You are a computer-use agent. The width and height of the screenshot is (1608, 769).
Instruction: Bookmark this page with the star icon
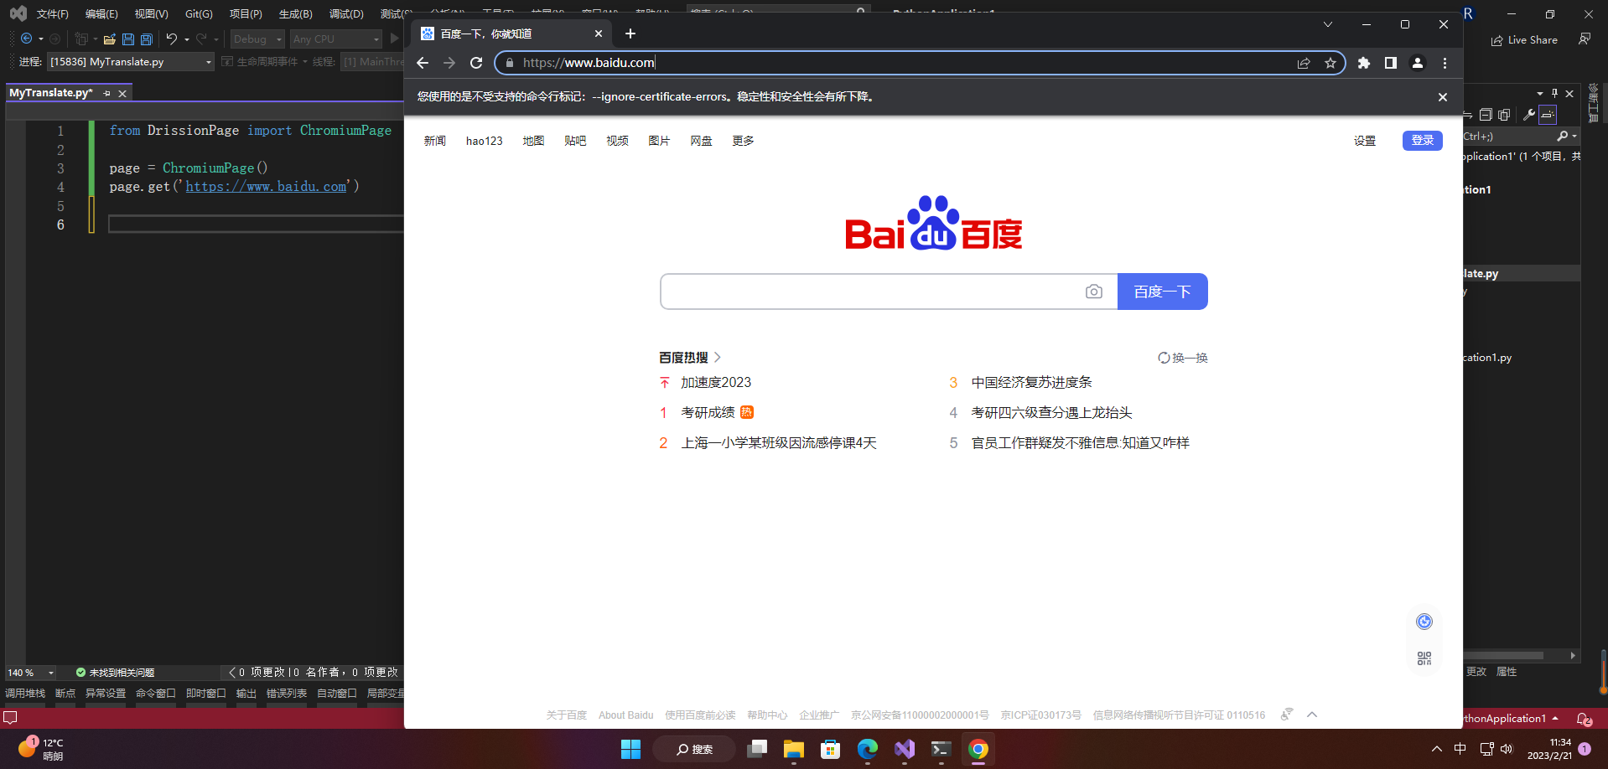point(1330,63)
